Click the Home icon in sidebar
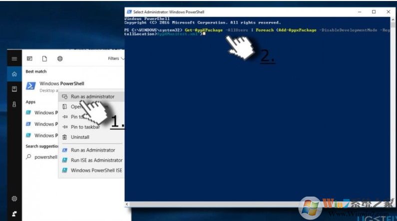This screenshot has width=397, height=221. (13, 74)
